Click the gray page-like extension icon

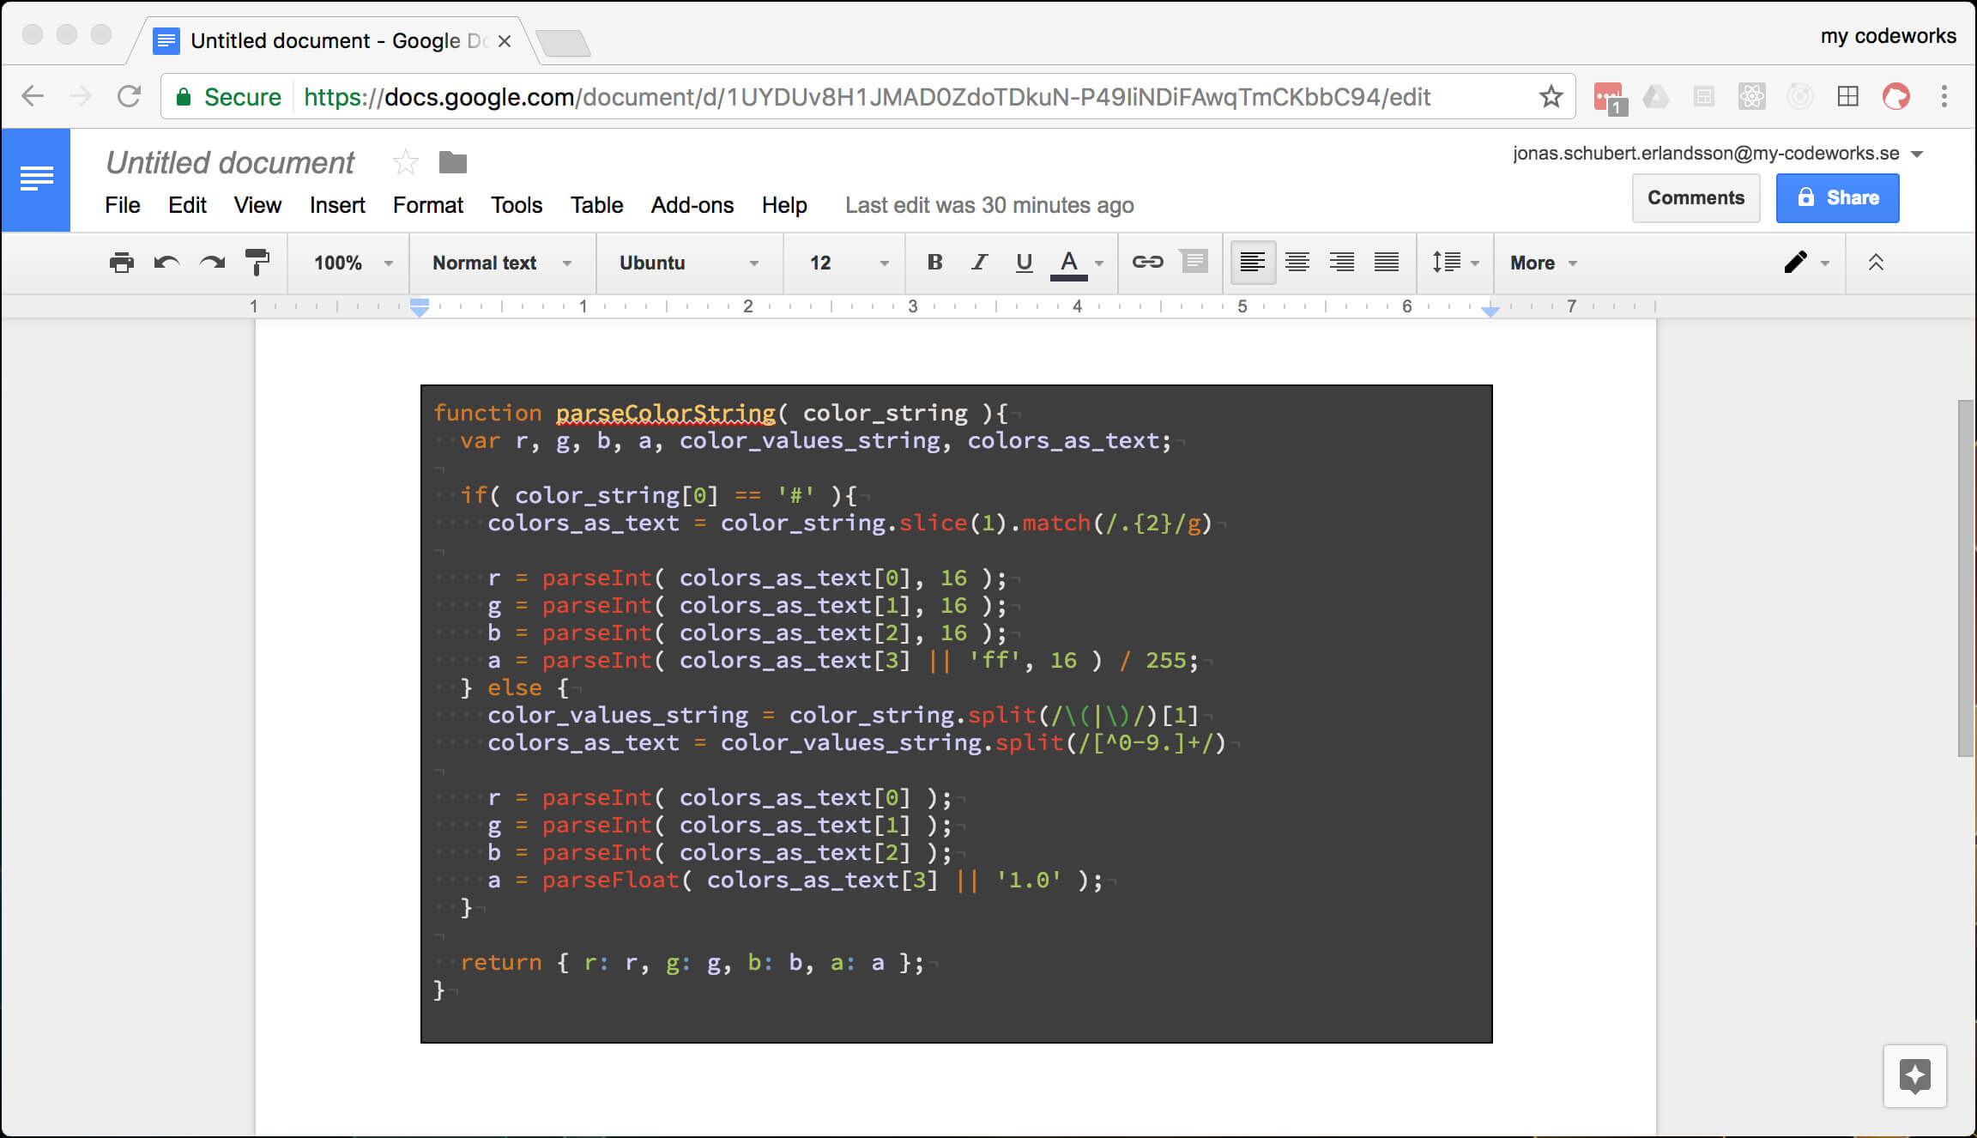point(1704,96)
